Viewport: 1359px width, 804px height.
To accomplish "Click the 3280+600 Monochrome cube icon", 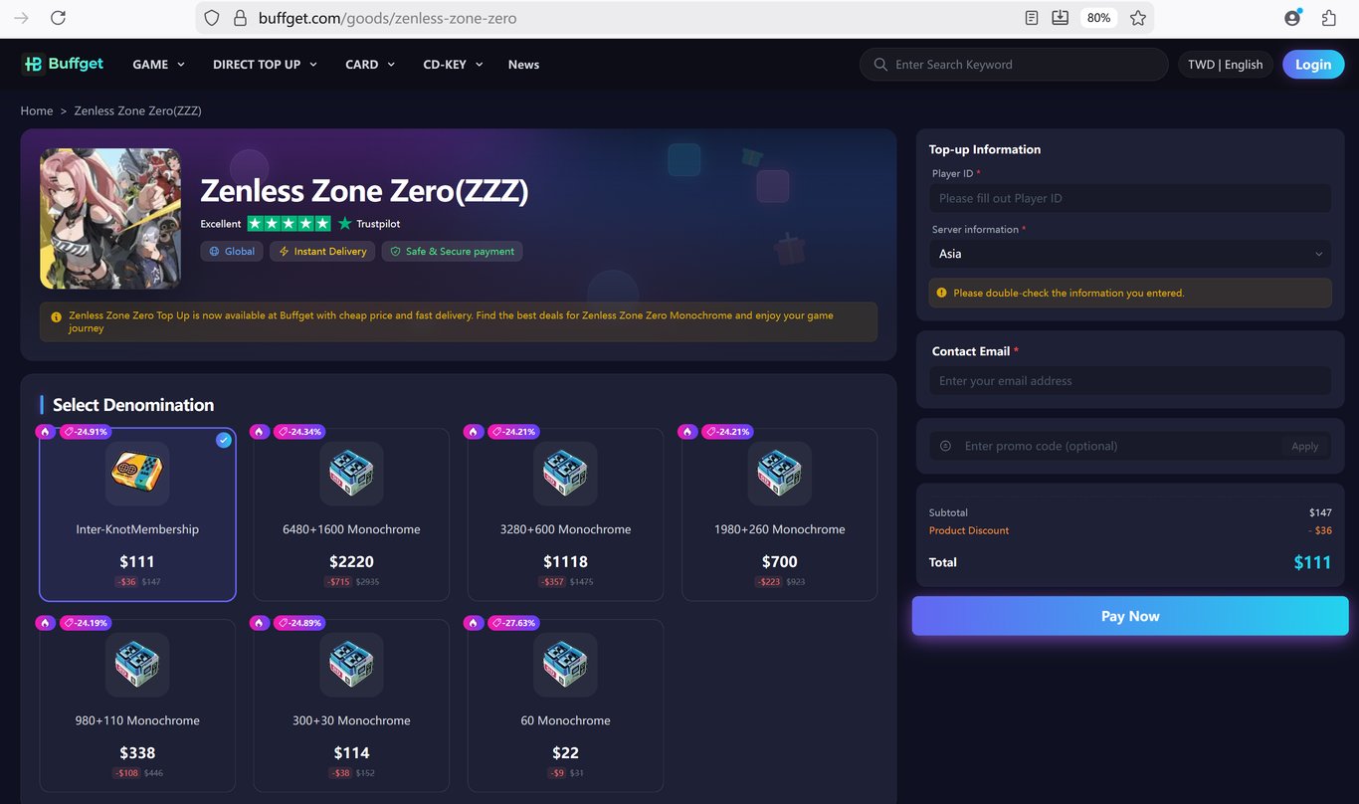I will tap(565, 474).
